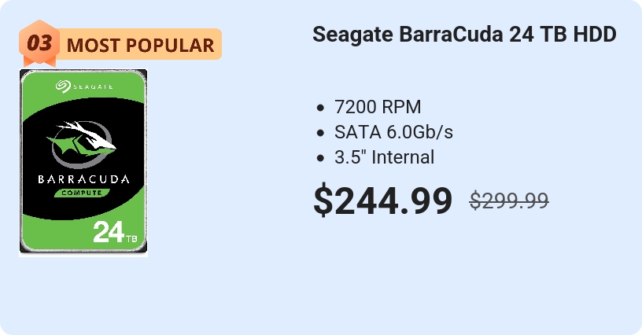Click the ribbon tail under the 03 badge
Image resolution: width=642 pixels, height=335 pixels.
[x=39, y=63]
